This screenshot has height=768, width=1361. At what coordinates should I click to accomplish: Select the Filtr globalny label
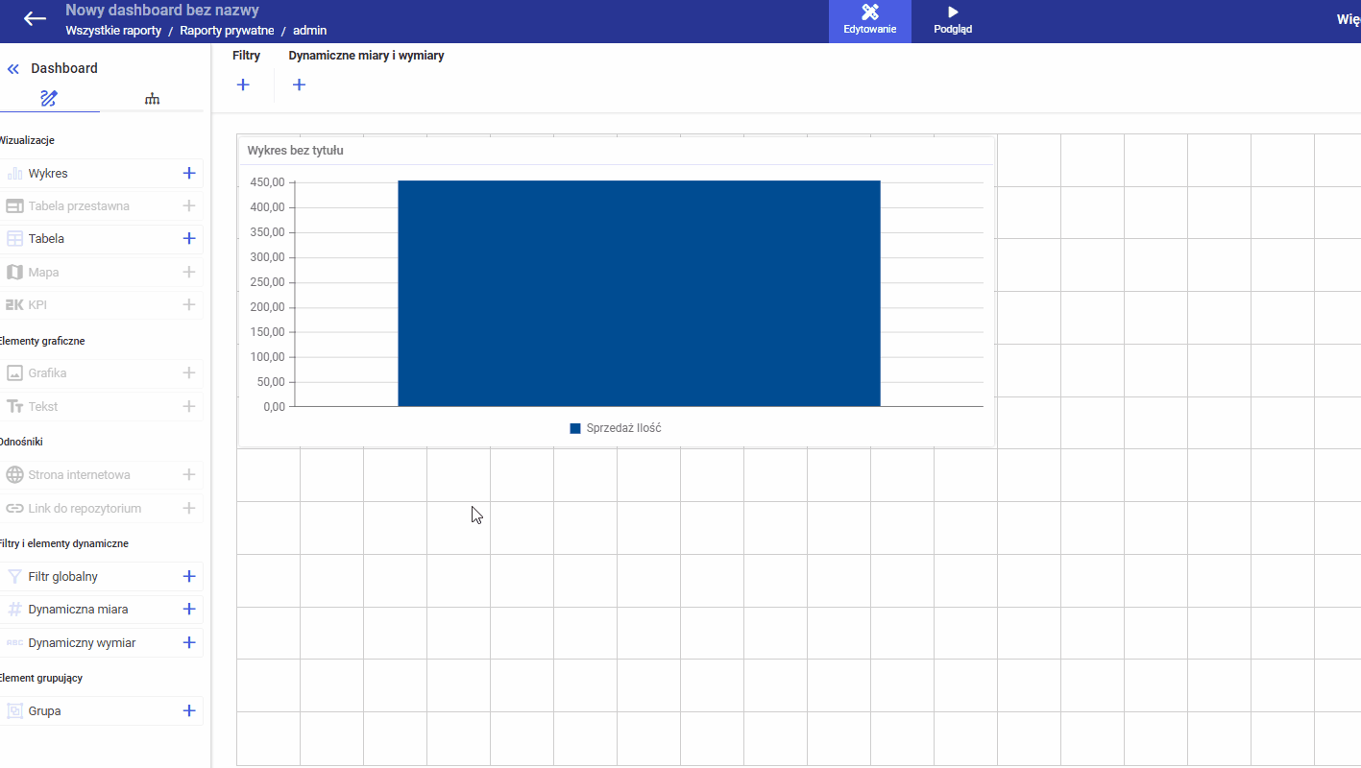[63, 577]
